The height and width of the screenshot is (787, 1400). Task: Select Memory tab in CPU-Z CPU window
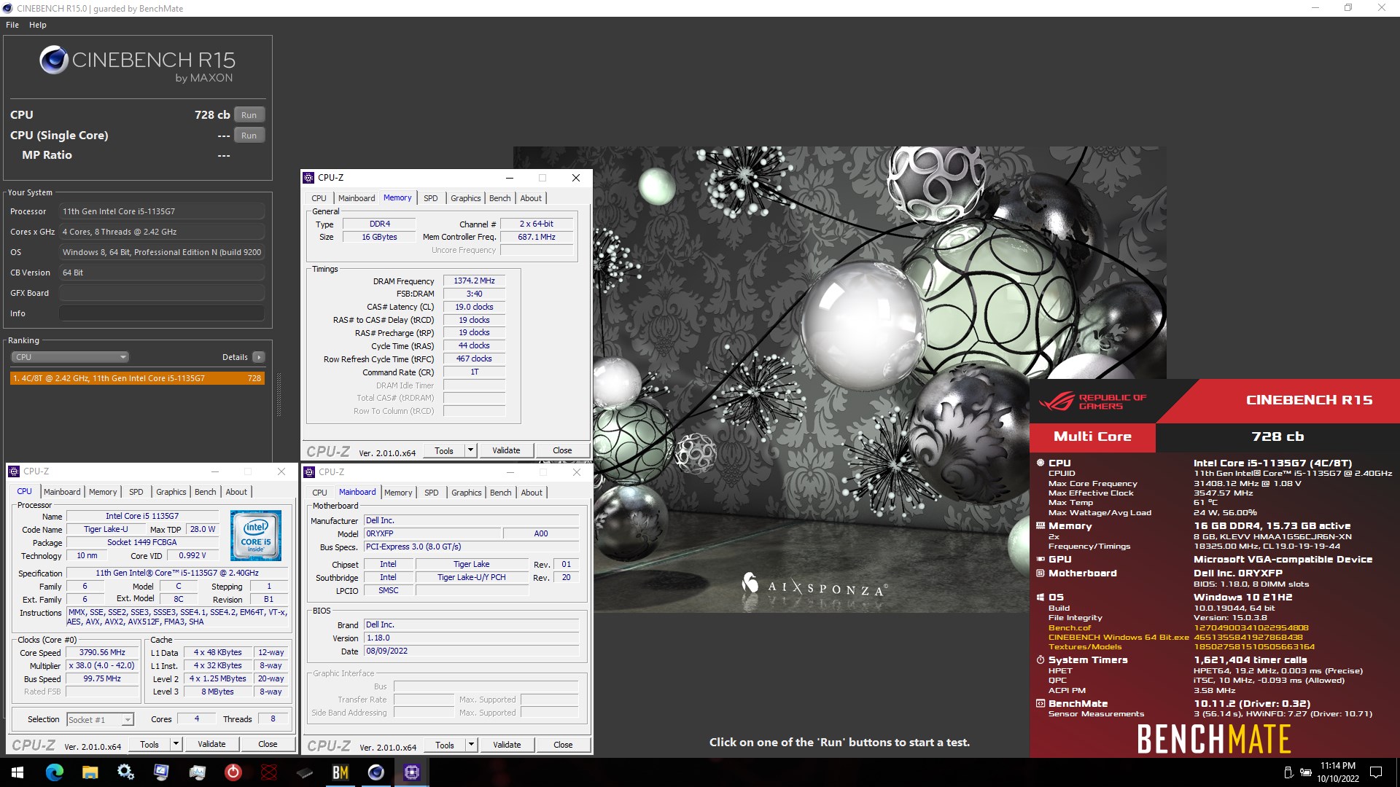[103, 492]
